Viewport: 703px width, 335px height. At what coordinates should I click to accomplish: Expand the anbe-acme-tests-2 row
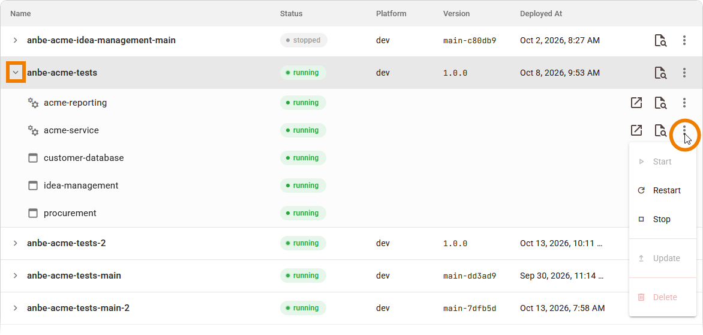(15, 244)
